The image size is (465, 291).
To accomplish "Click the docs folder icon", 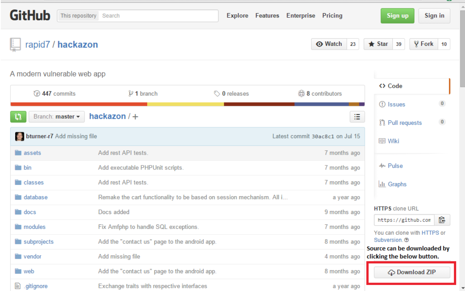I will pos(18,212).
